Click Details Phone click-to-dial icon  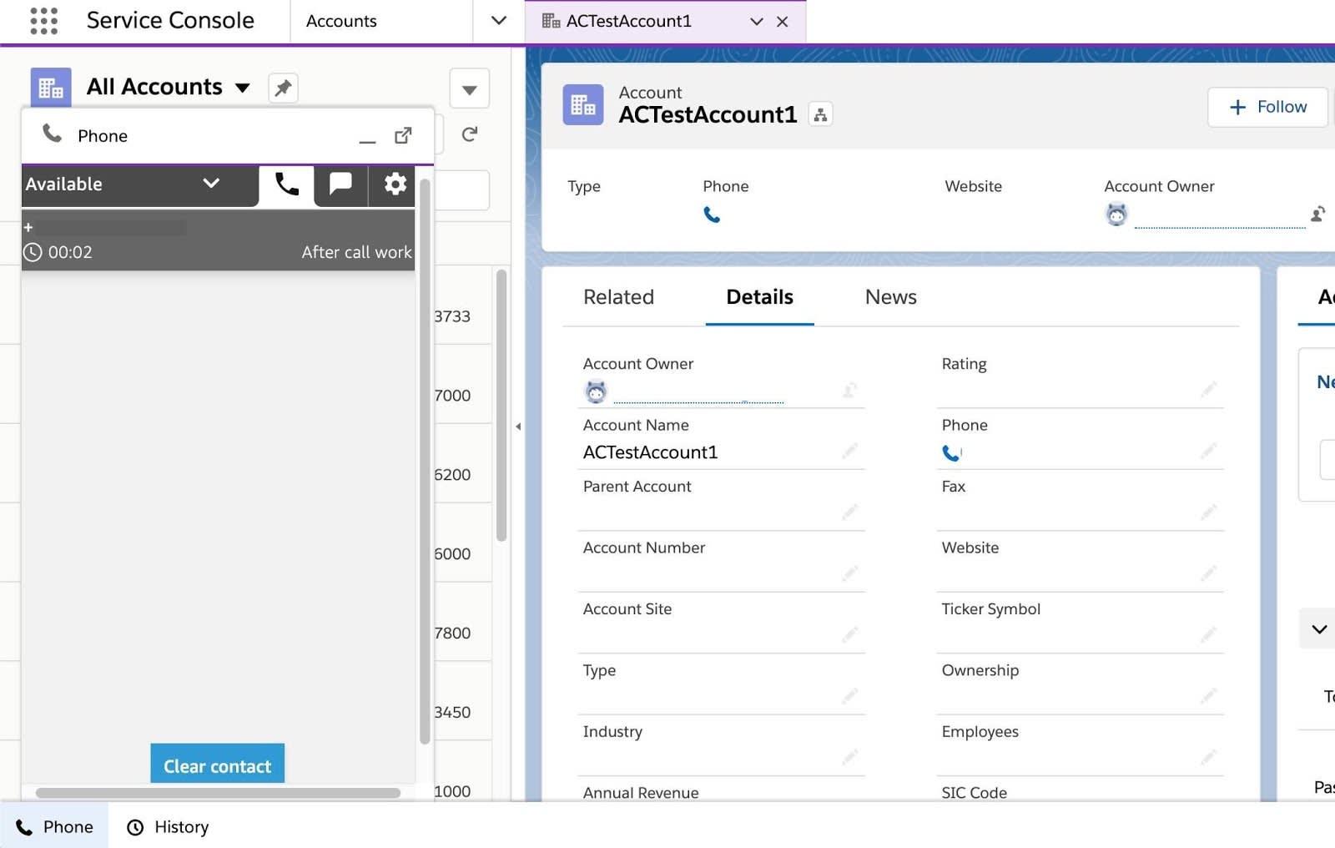[x=950, y=452]
